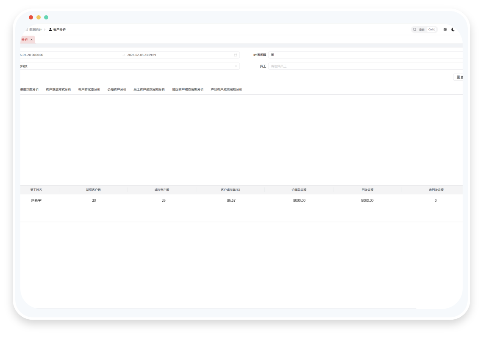Open the settings gear icon
This screenshot has width=483, height=337.
445,30
